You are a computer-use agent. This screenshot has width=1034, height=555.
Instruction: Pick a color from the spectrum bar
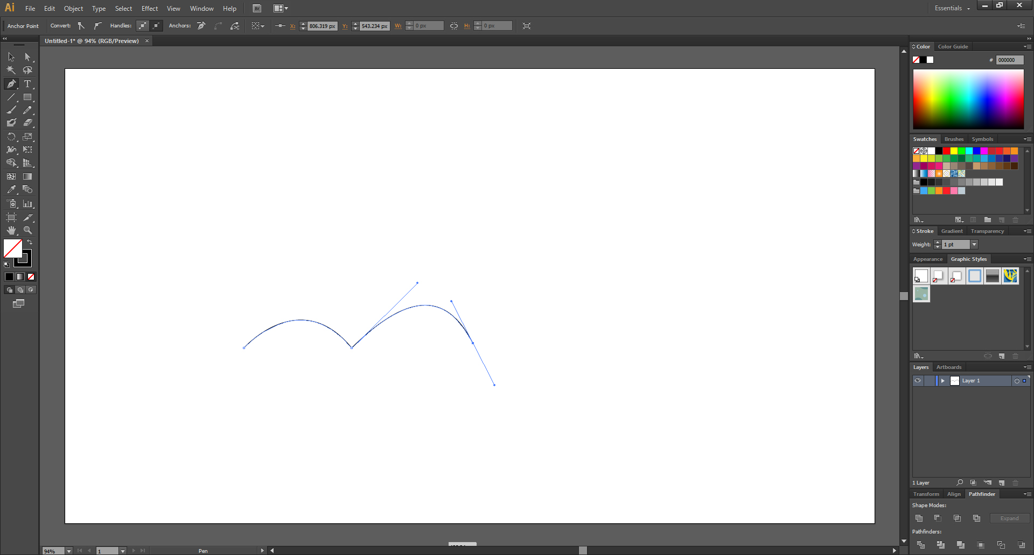(x=968, y=99)
